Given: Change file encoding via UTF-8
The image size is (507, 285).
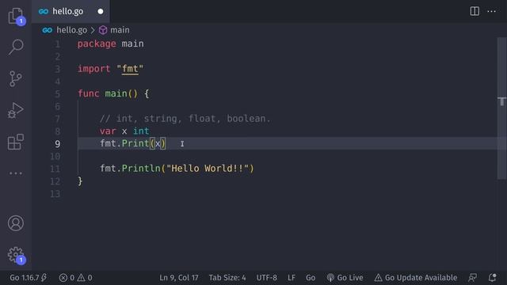Looking at the screenshot, I should [267, 278].
